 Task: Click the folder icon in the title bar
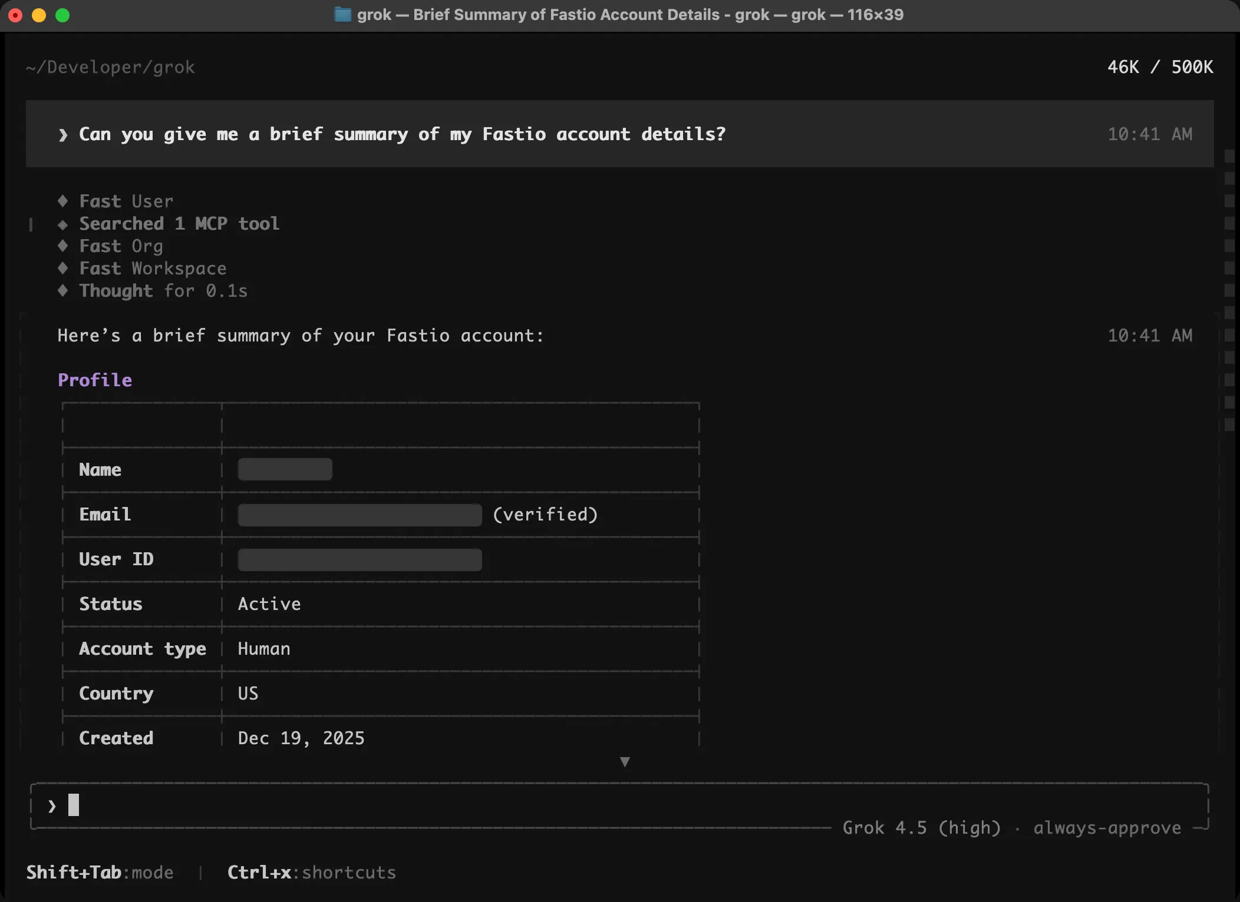342,14
